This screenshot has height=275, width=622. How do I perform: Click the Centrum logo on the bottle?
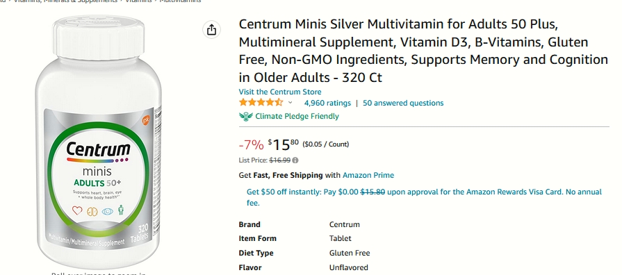99,150
